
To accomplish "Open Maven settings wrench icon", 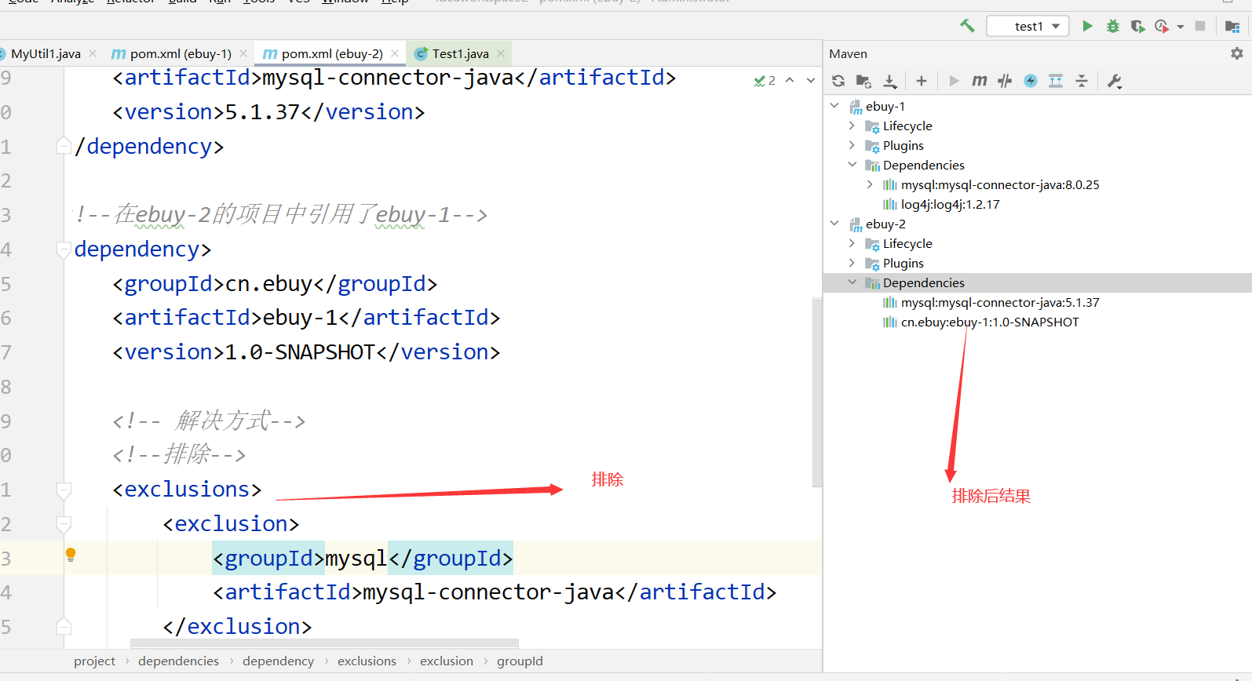I will coord(1114,81).
